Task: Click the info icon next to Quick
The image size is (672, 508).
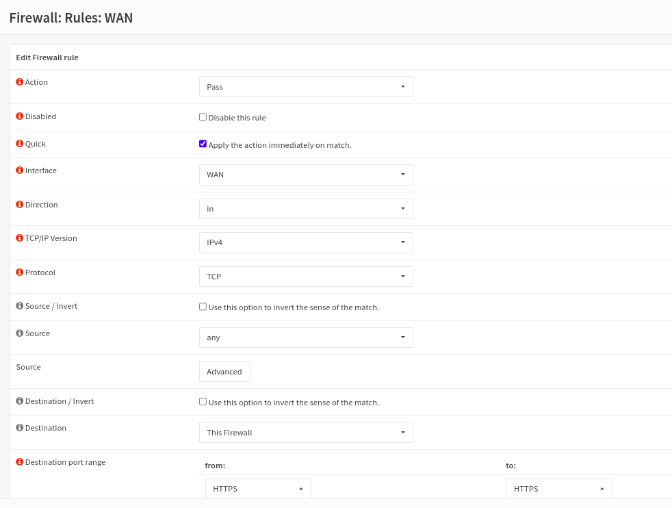Action: pos(19,143)
